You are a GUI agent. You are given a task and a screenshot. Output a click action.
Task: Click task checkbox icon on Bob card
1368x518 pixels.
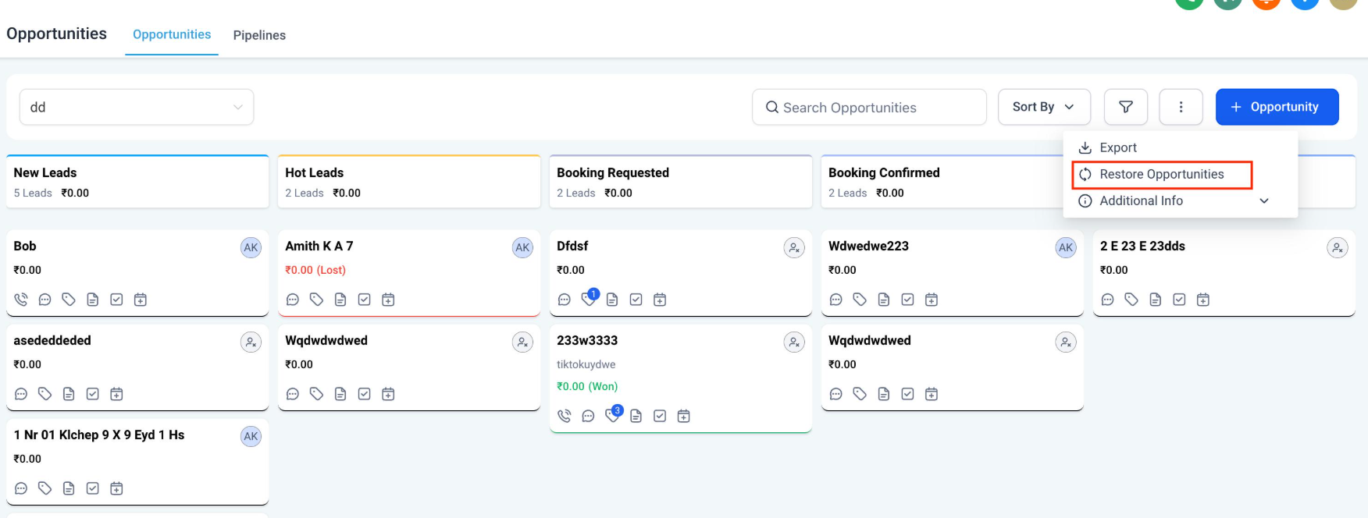pyautogui.click(x=116, y=300)
